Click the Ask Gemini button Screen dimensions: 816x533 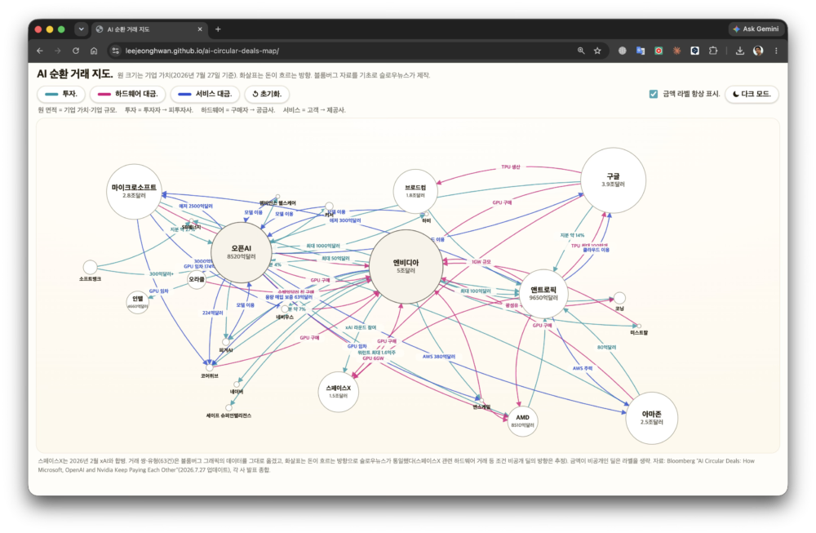pos(756,29)
